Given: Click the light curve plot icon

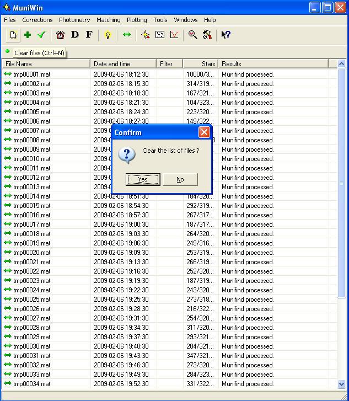Looking at the screenshot, I should (x=174, y=35).
